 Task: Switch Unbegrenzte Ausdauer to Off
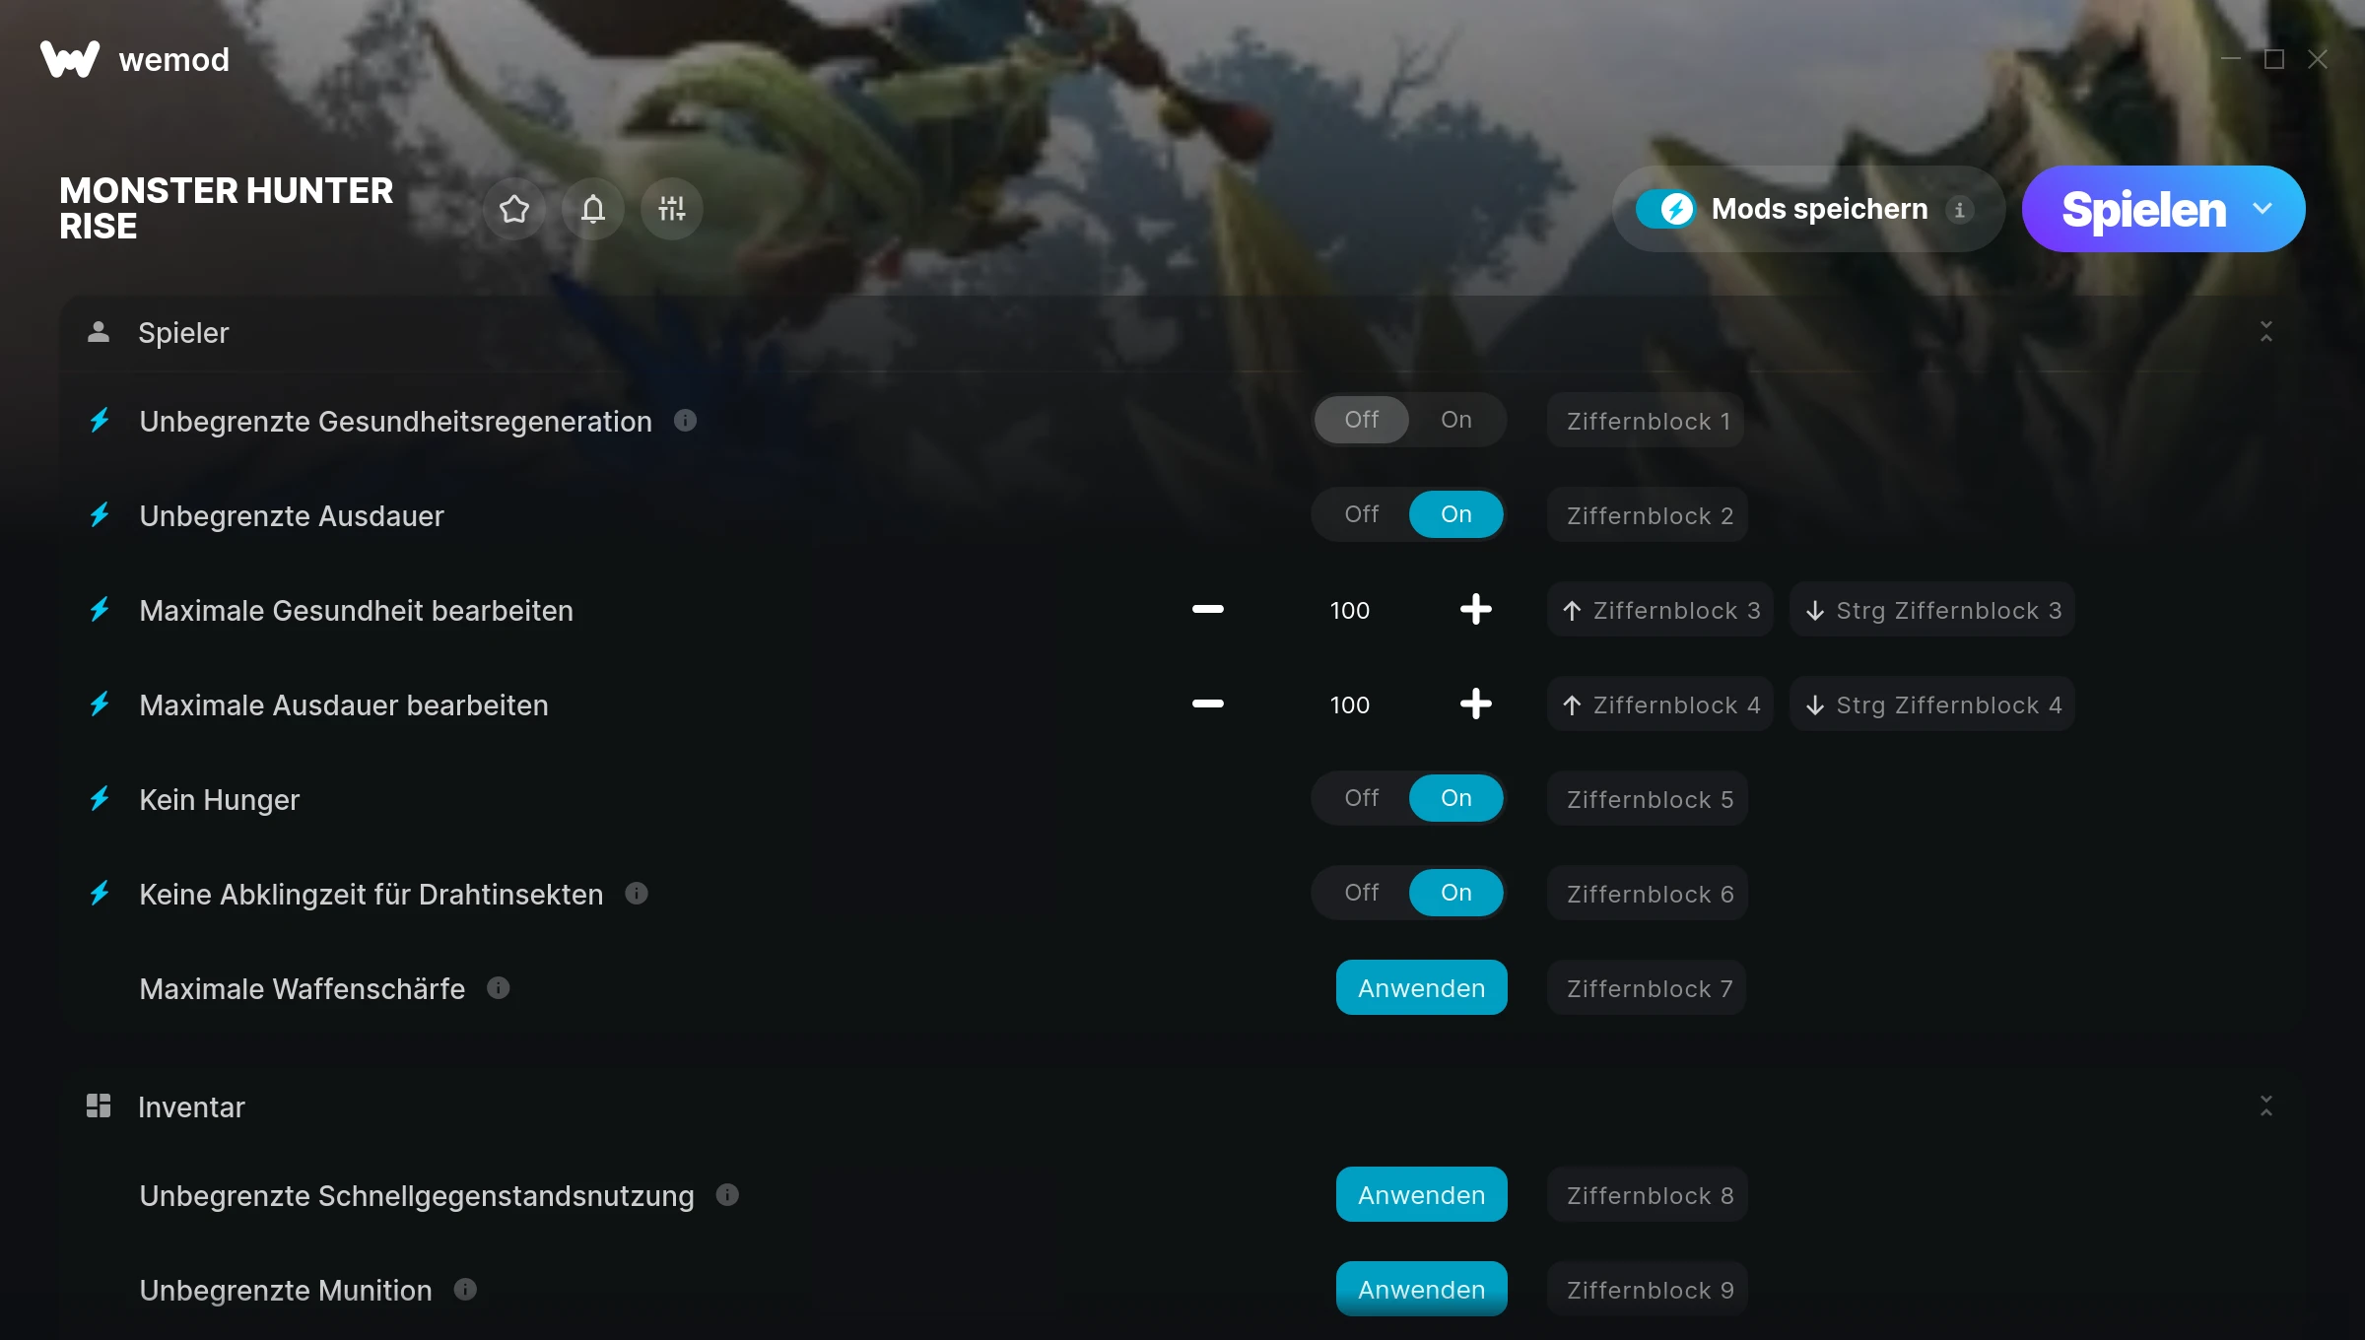coord(1362,514)
